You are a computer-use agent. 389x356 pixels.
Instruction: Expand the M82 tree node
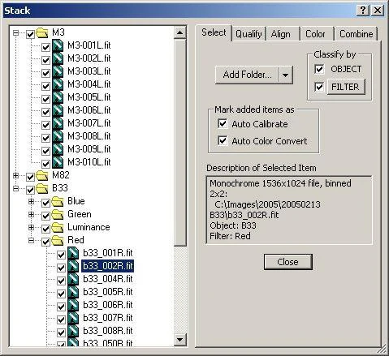tap(16, 176)
